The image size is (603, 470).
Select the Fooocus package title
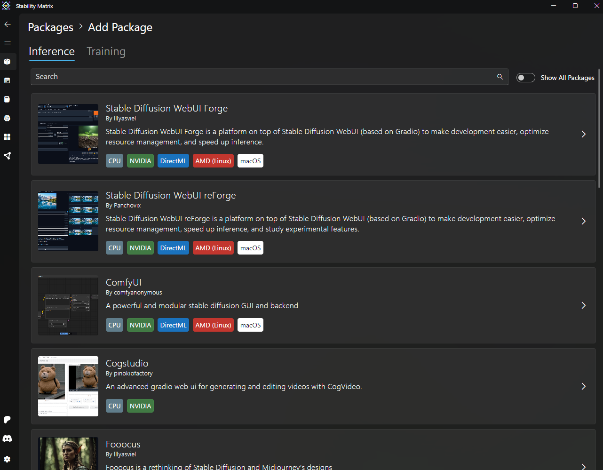pos(123,444)
